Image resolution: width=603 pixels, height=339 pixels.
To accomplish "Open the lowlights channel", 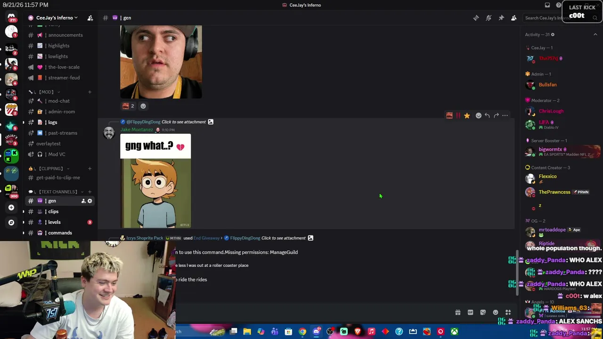I will point(60,56).
